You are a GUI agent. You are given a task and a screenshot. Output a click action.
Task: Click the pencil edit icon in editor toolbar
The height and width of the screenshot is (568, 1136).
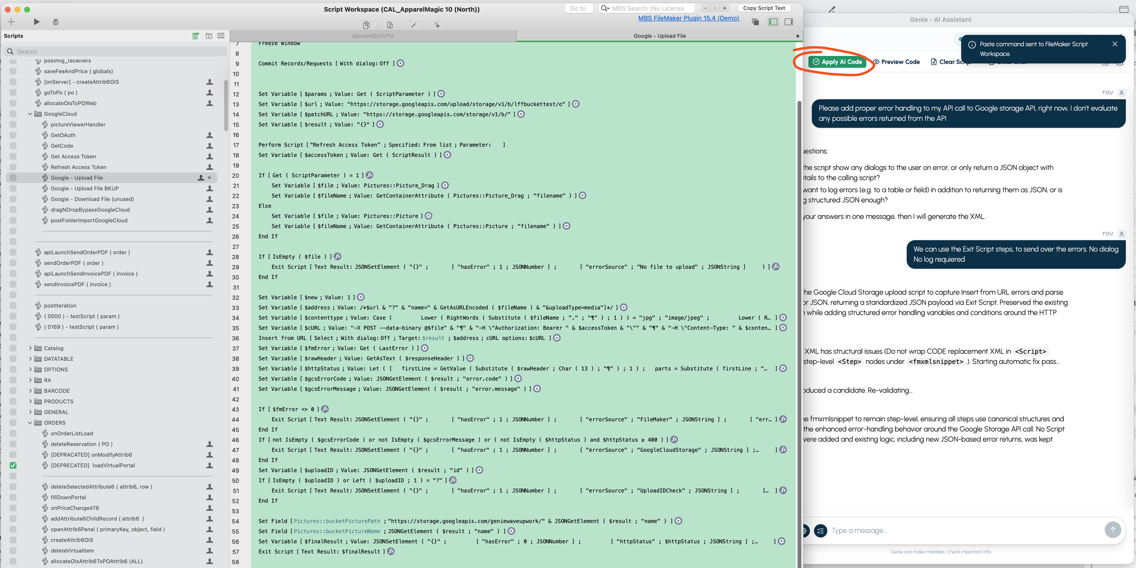[x=414, y=25]
